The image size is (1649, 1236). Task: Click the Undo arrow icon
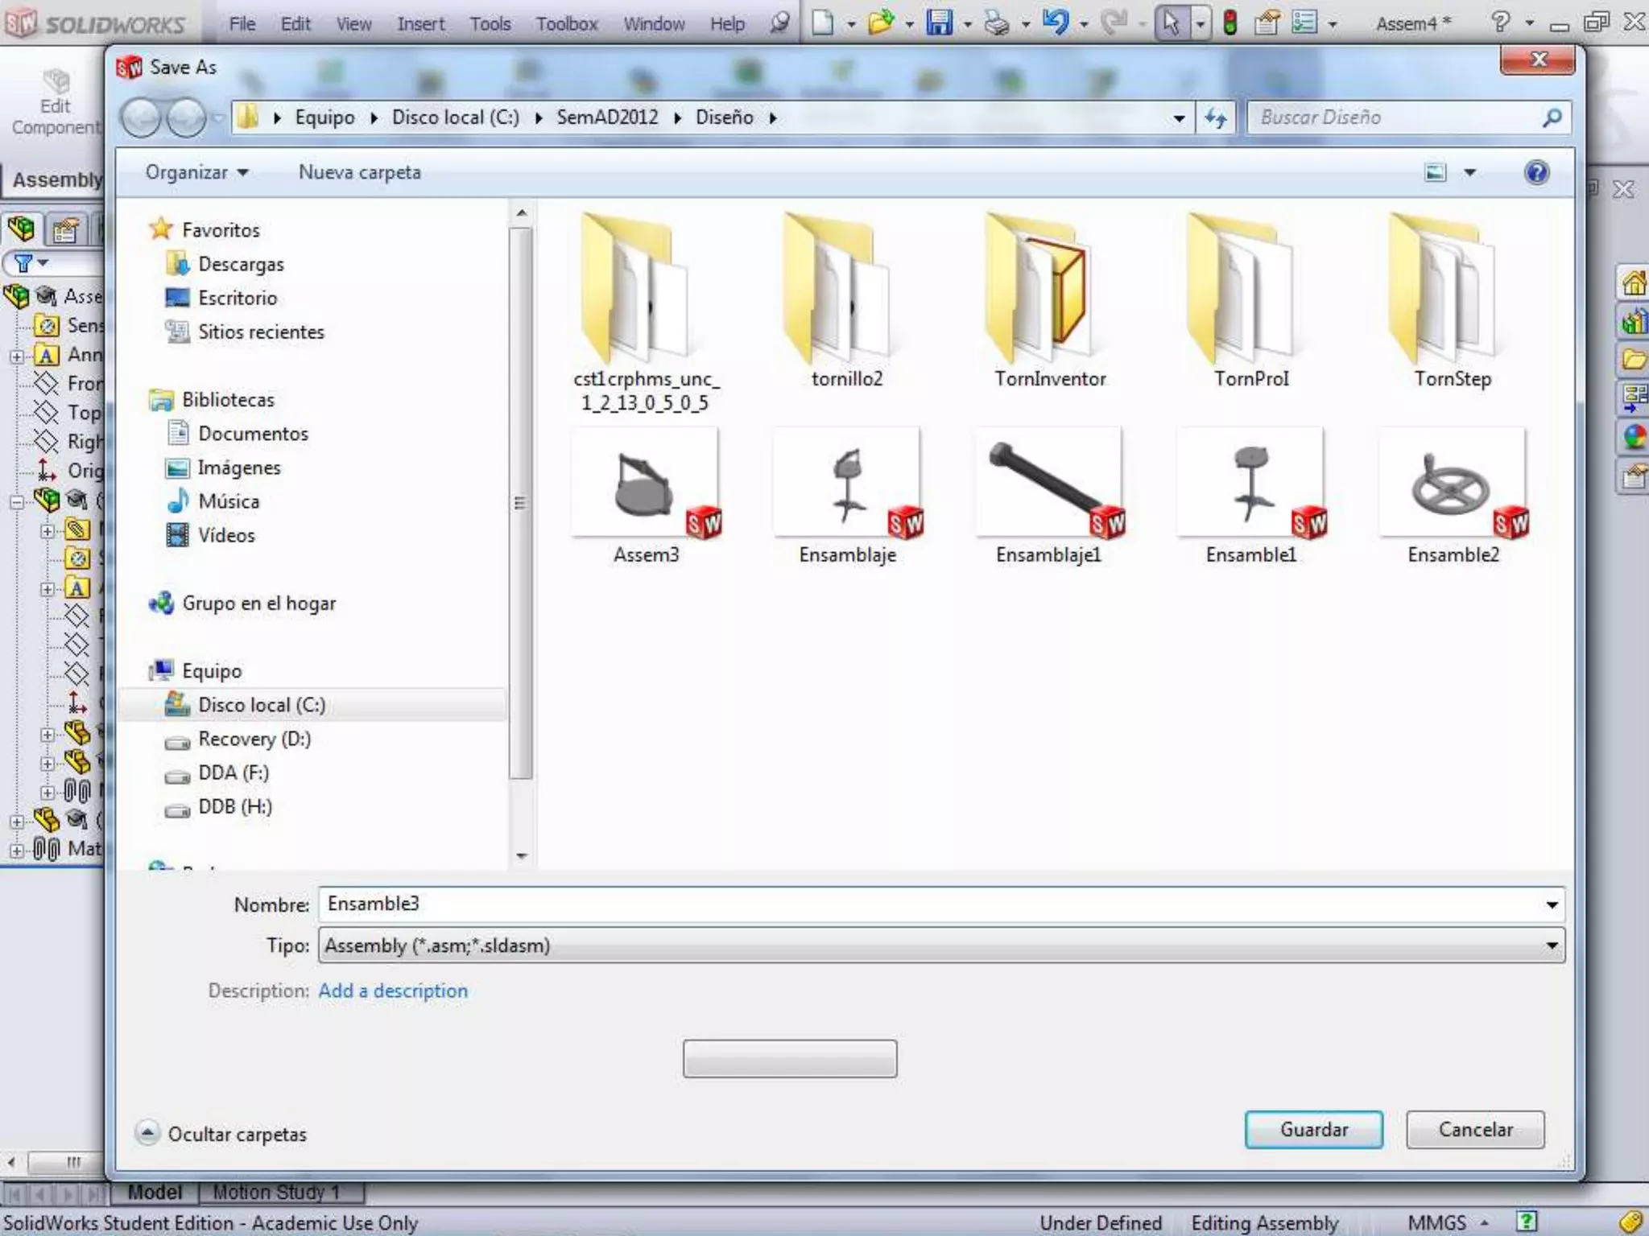pyautogui.click(x=1055, y=23)
